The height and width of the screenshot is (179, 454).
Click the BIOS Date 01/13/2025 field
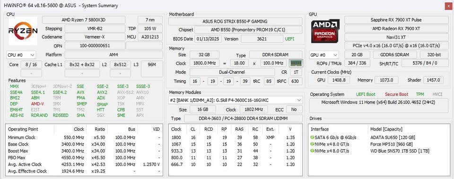click(208, 39)
